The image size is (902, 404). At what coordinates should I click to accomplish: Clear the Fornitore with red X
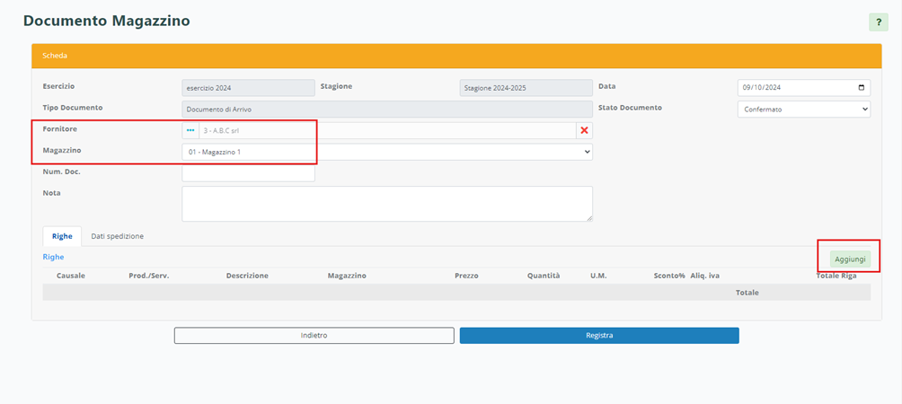coord(584,130)
